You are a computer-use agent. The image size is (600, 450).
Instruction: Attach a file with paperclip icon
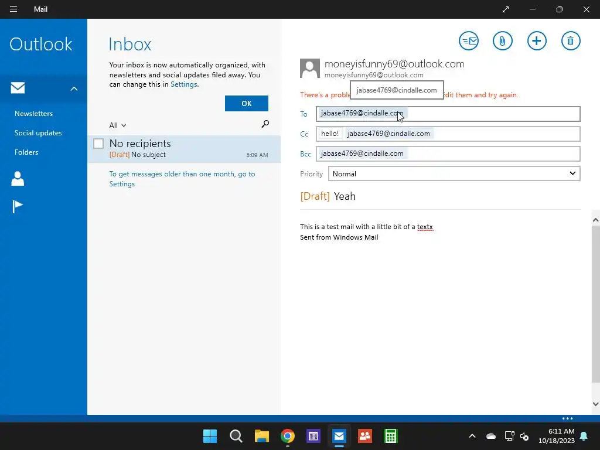[502, 40]
